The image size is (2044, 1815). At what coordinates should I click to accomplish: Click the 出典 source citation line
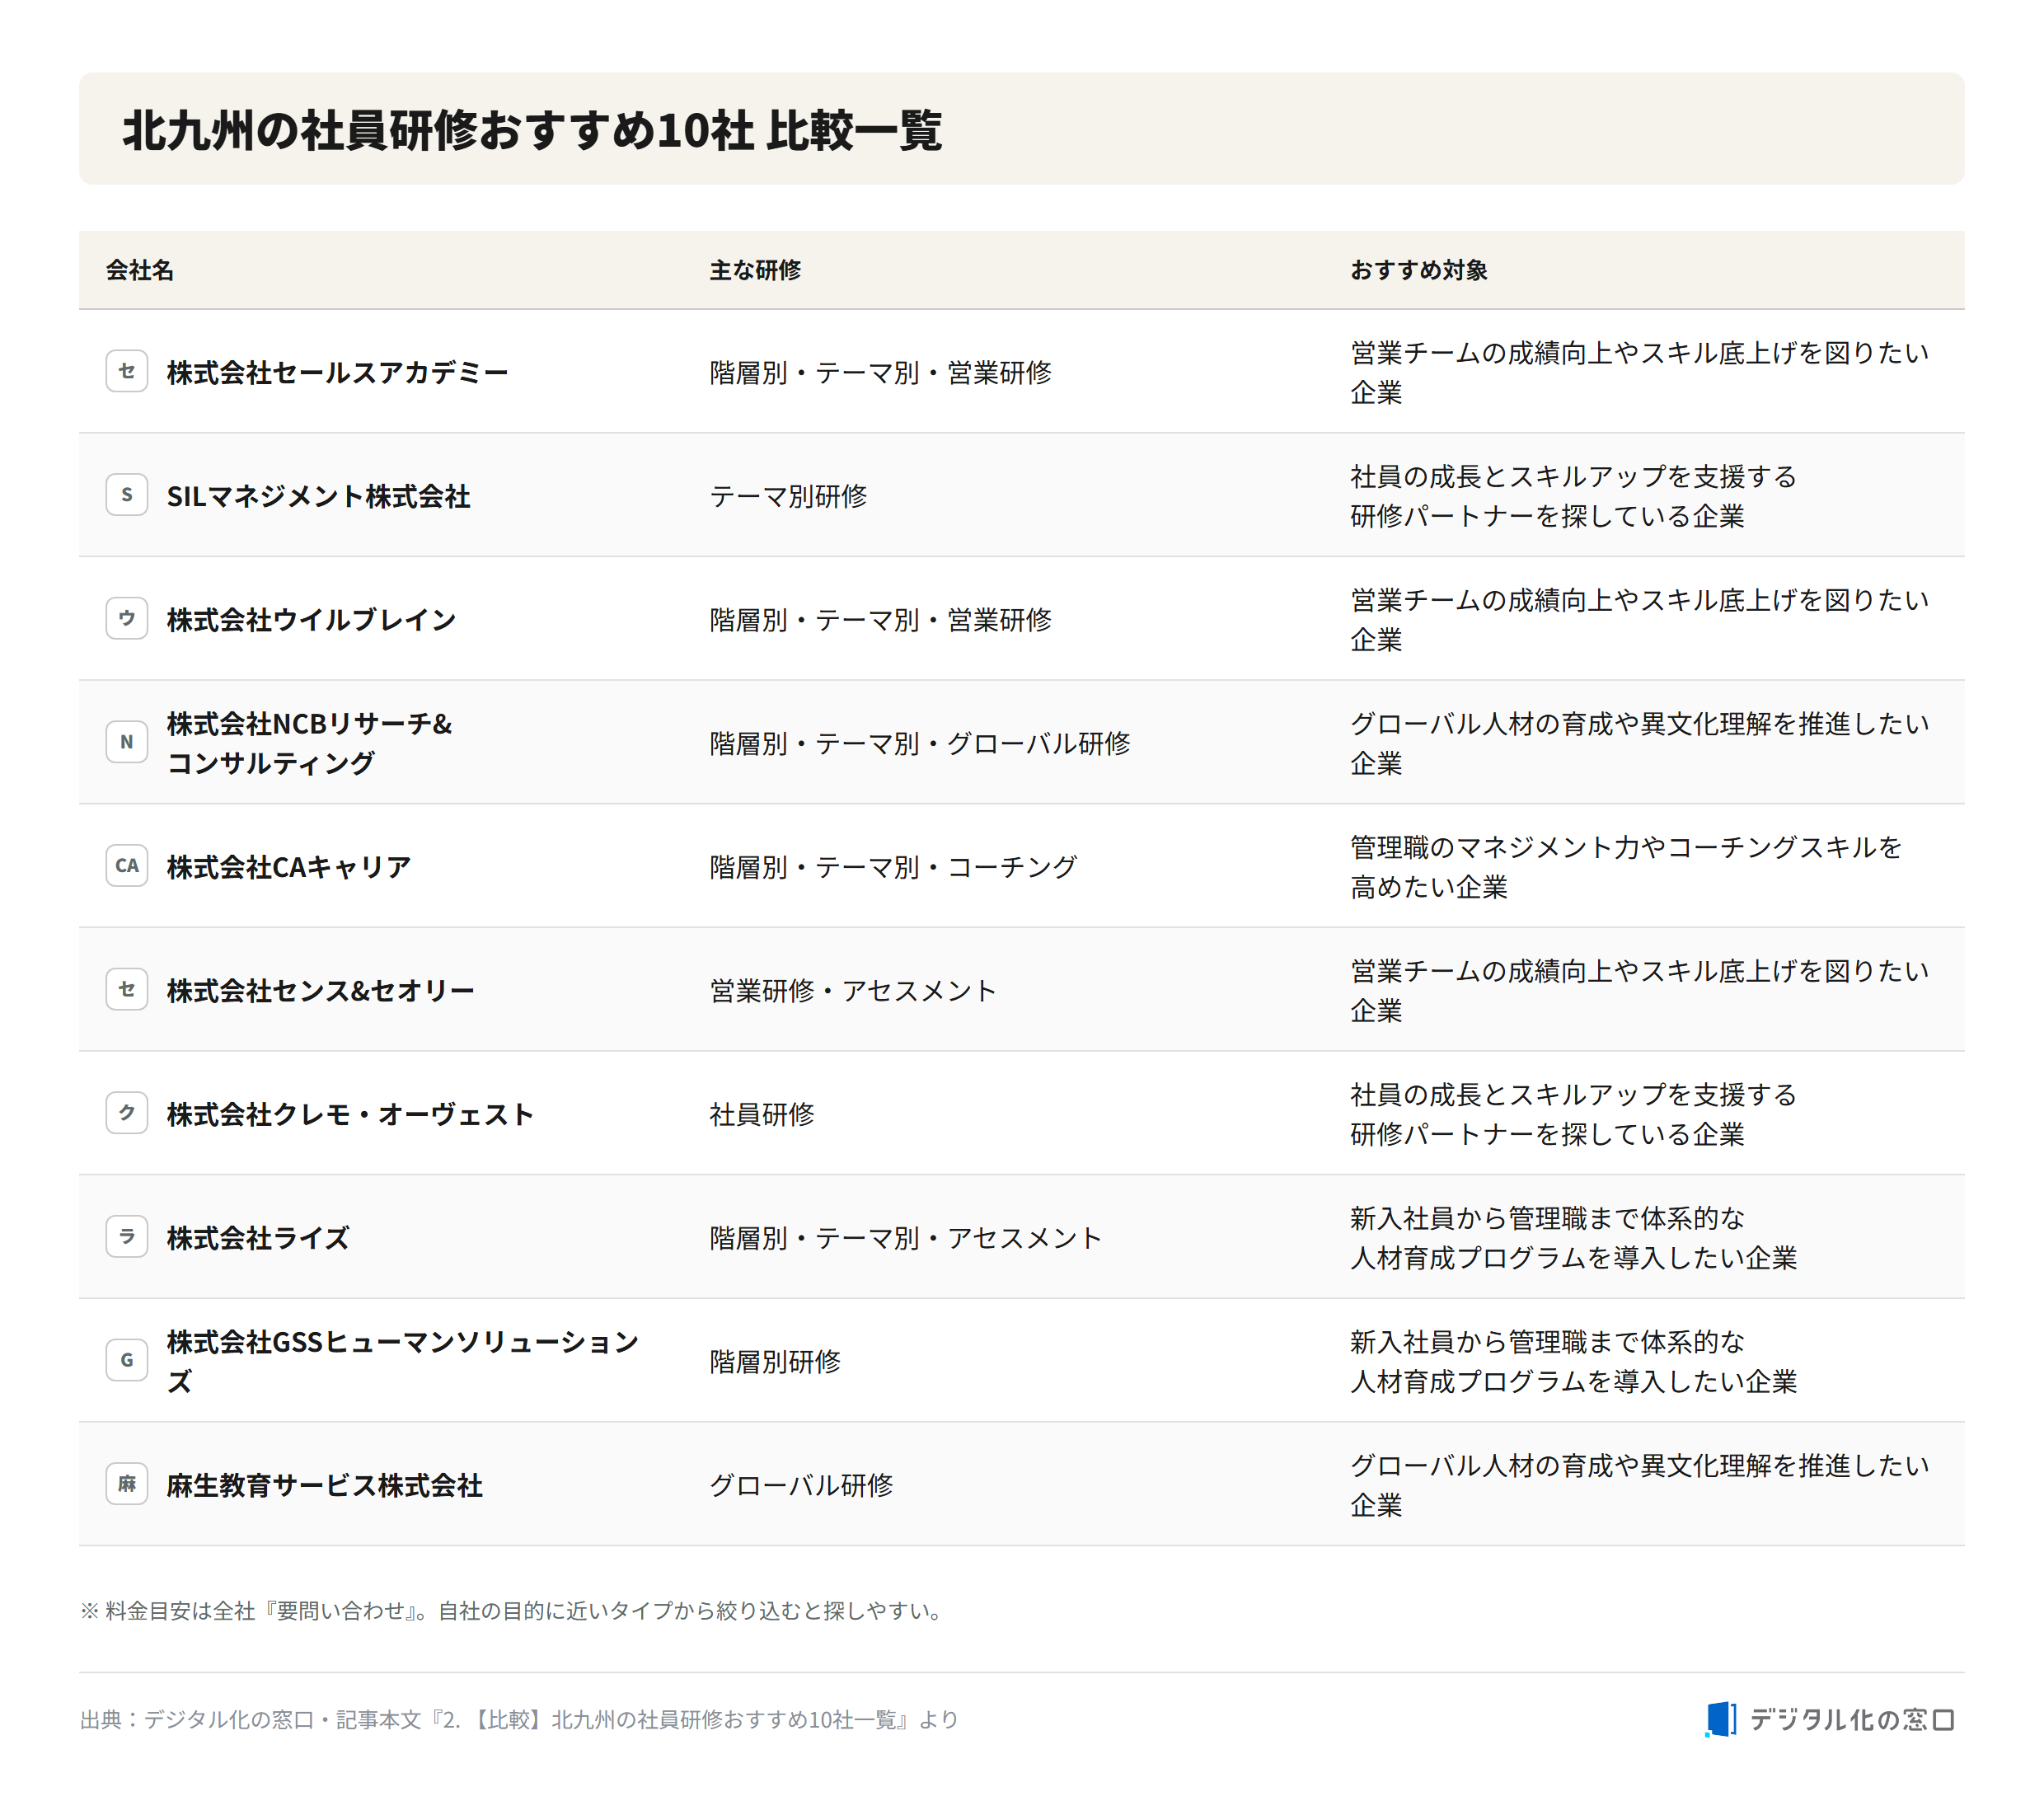point(519,1719)
